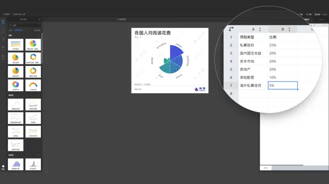Click the chart title 各国人均阅读花费
The width and height of the screenshot is (329, 184).
[x=153, y=33]
